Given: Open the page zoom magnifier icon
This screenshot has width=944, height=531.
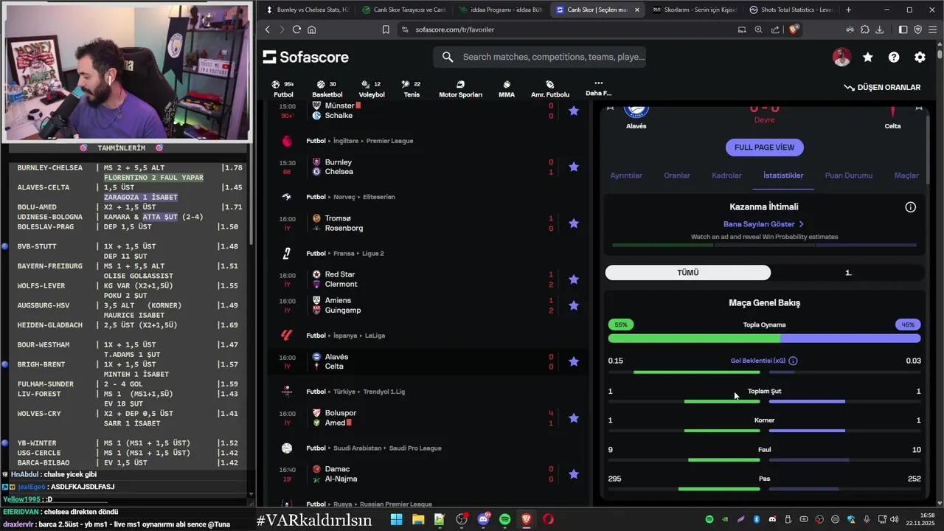Looking at the screenshot, I should tap(758, 29).
